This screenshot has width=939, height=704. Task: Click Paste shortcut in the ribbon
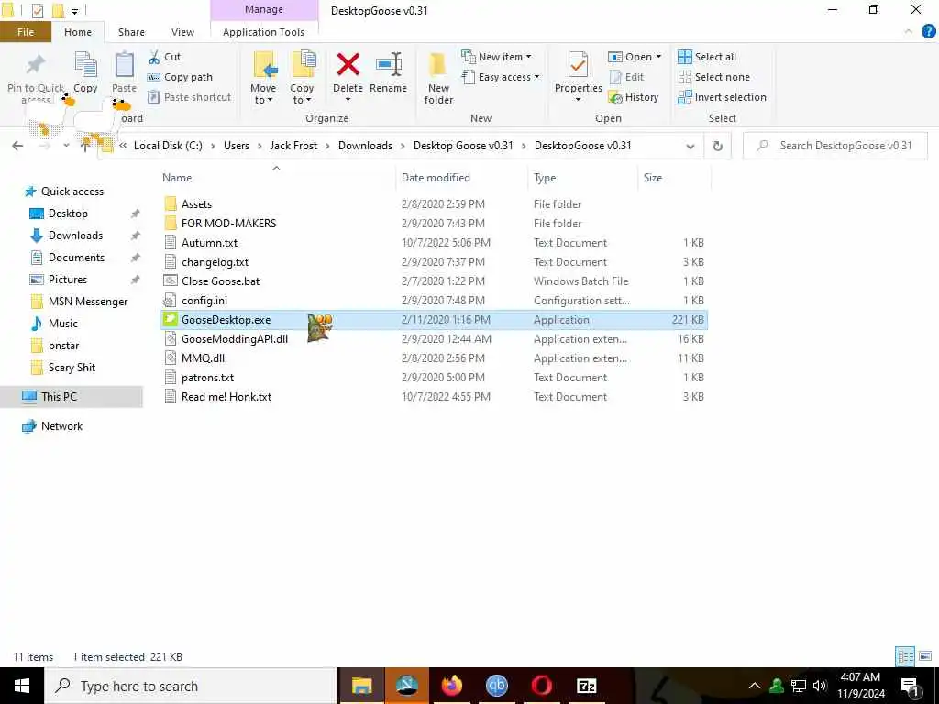click(x=189, y=97)
